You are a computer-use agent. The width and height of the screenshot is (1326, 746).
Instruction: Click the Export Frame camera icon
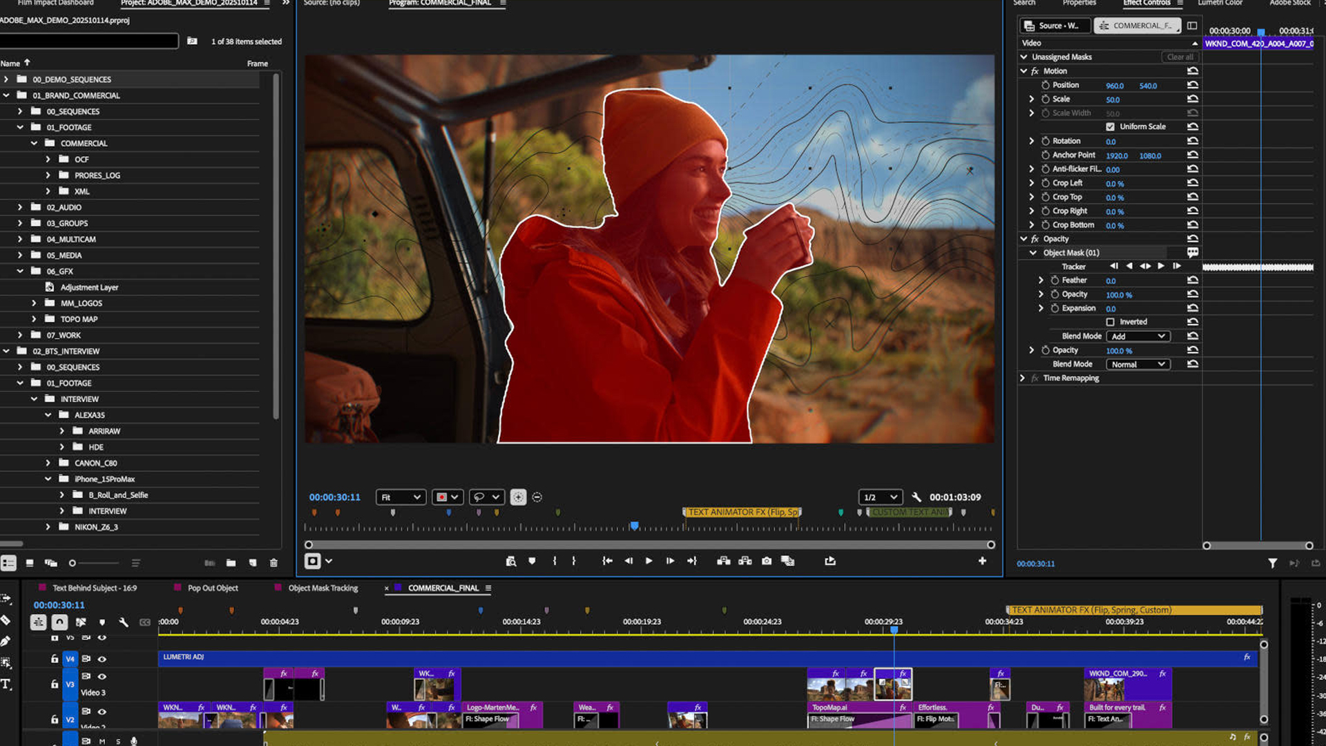click(767, 561)
